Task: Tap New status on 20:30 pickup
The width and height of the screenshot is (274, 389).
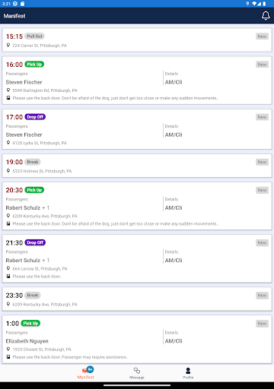Action: tap(262, 190)
